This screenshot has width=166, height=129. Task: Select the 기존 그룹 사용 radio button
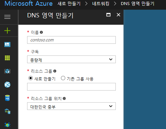point(63,78)
